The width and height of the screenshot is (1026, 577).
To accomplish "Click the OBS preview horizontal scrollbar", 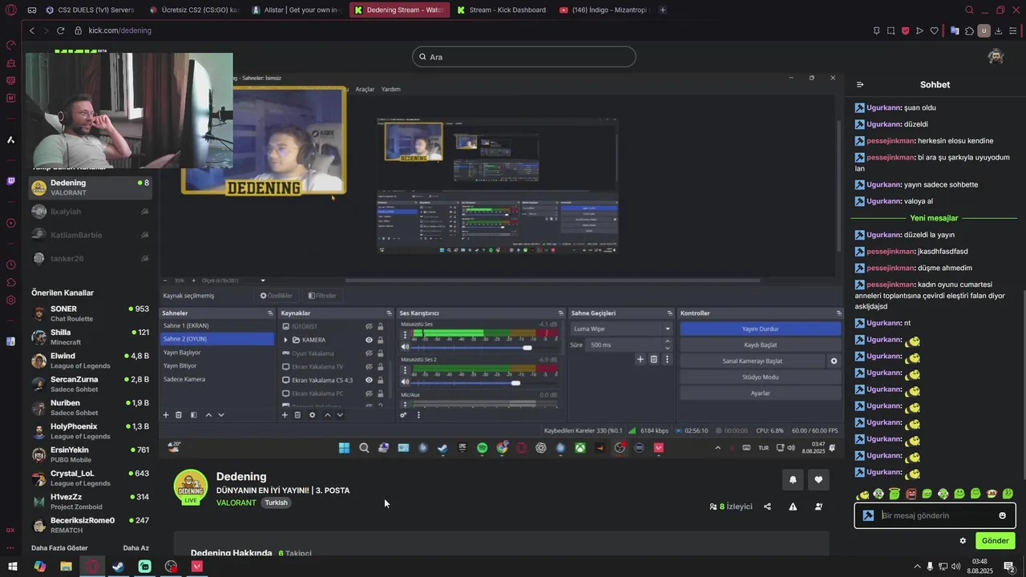I will [x=552, y=280].
